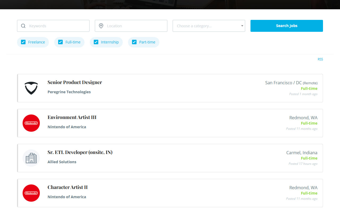Focus the Keywords search field
This screenshot has height=212, width=340.
[x=53, y=26]
